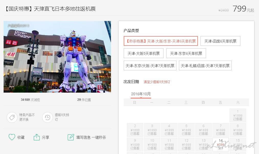This screenshot has width=259, height=154.
Task: Click sold-out date October 3
Action: coord(152,130)
